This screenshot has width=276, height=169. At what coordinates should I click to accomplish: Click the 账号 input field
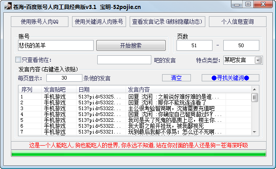(56, 45)
